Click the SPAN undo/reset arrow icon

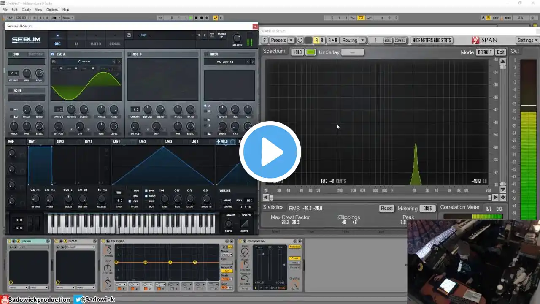tap(300, 41)
